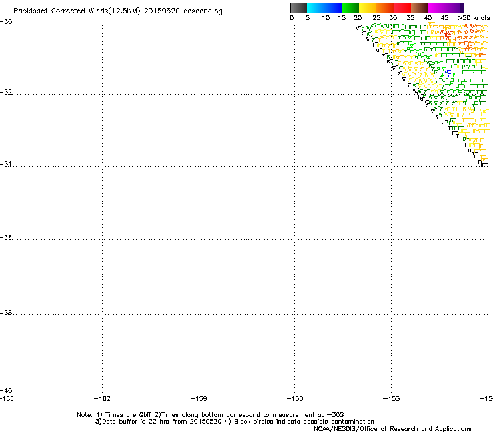Click the longitude label '-153'
Image resolution: width=493 pixels, height=433 pixels.
[392, 399]
